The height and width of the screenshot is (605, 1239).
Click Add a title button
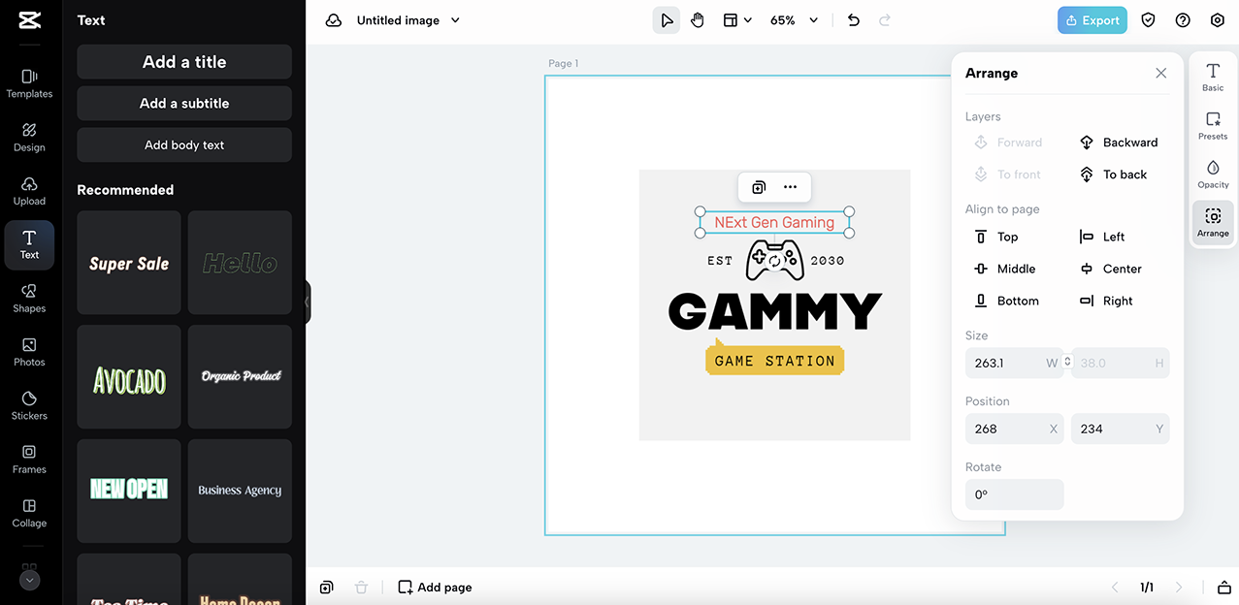pyautogui.click(x=184, y=62)
